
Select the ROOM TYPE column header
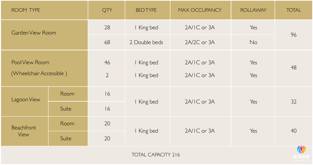[x=44, y=10]
